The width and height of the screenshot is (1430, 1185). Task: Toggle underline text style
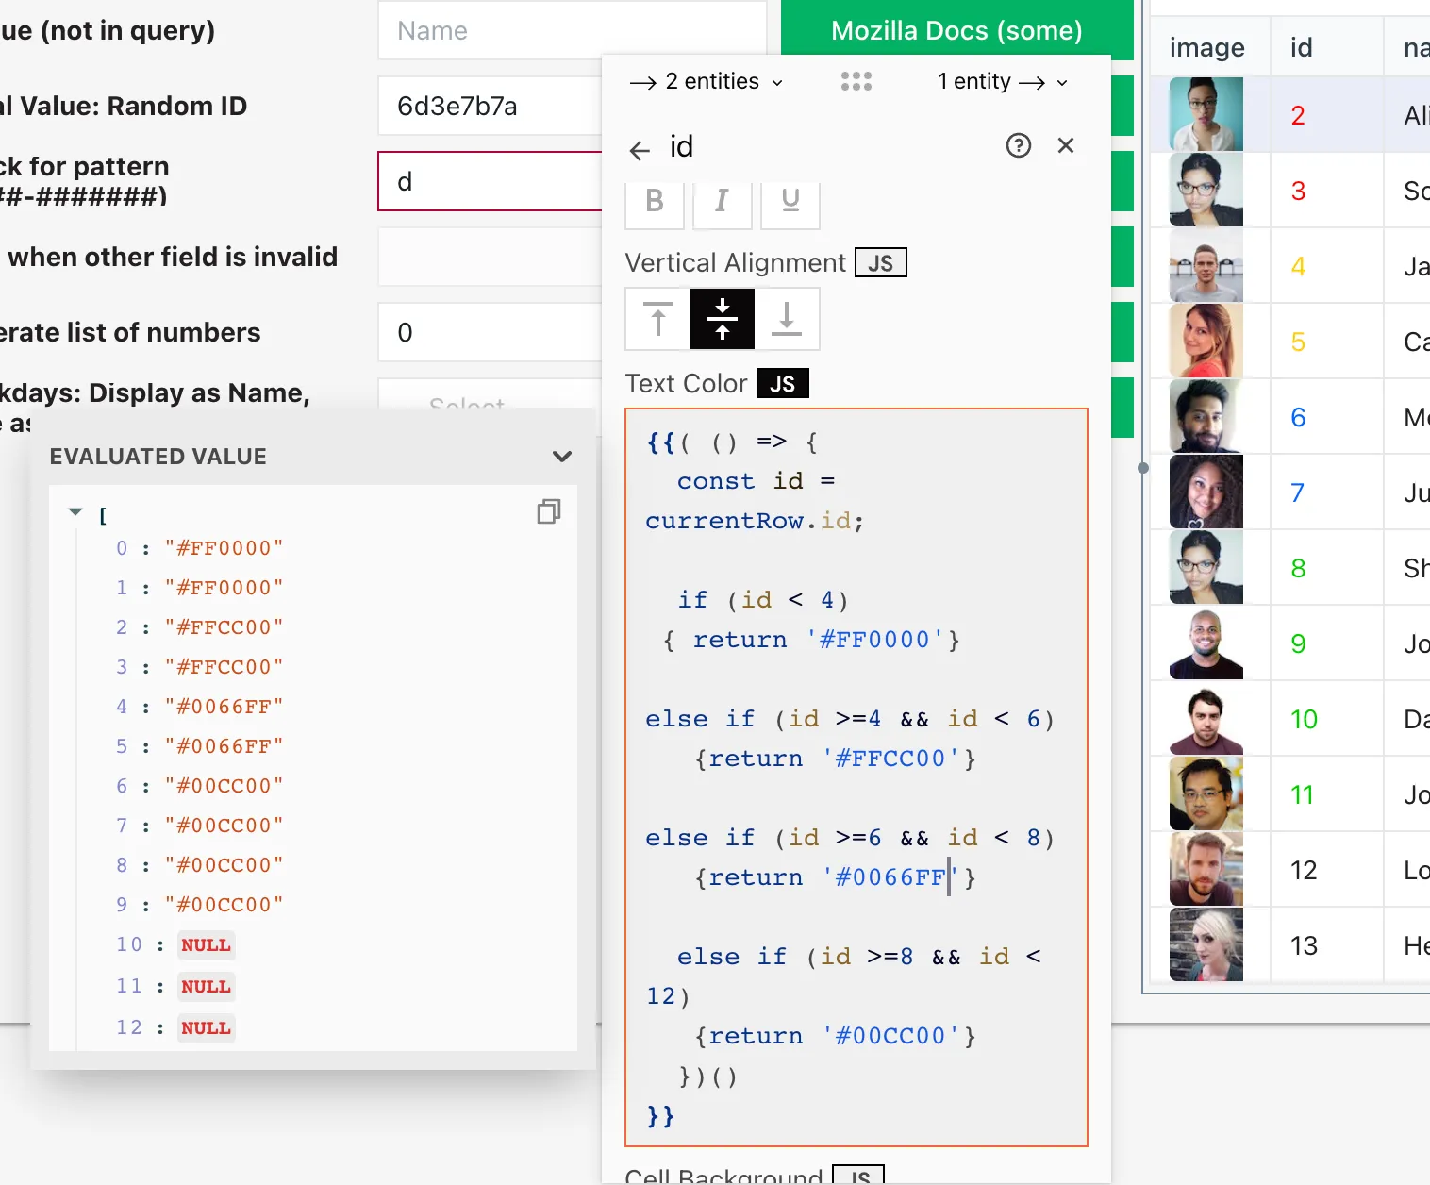pos(790,201)
